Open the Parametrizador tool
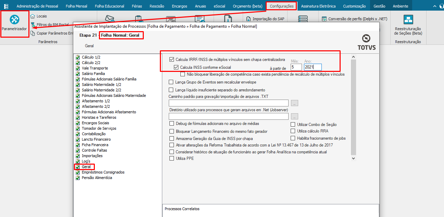The width and height of the screenshot is (444, 217). coord(14,23)
